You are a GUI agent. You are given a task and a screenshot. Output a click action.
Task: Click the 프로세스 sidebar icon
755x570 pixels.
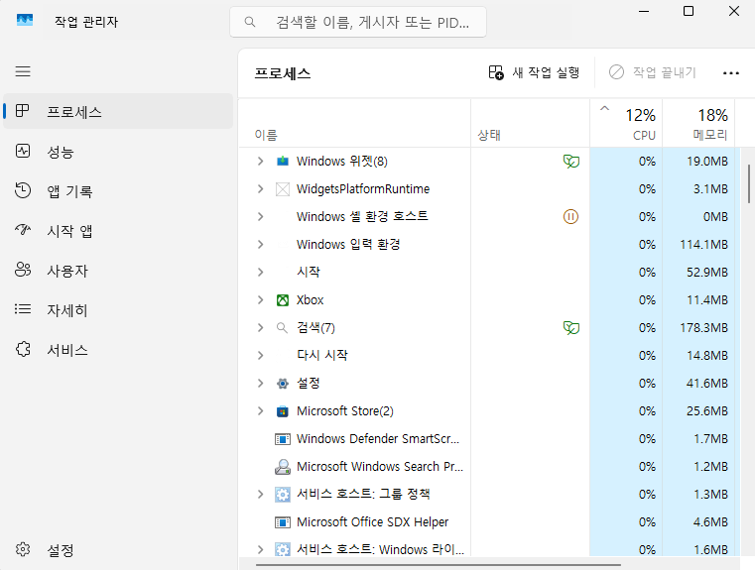click(x=22, y=111)
